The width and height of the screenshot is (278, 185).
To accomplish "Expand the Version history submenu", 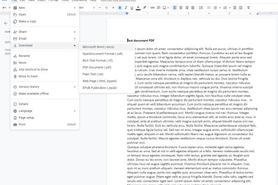I will tap(44, 87).
